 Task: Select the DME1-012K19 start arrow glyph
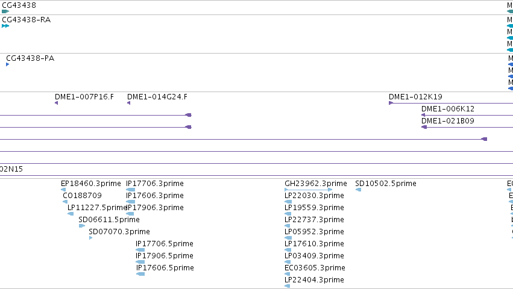pyautogui.click(x=391, y=103)
